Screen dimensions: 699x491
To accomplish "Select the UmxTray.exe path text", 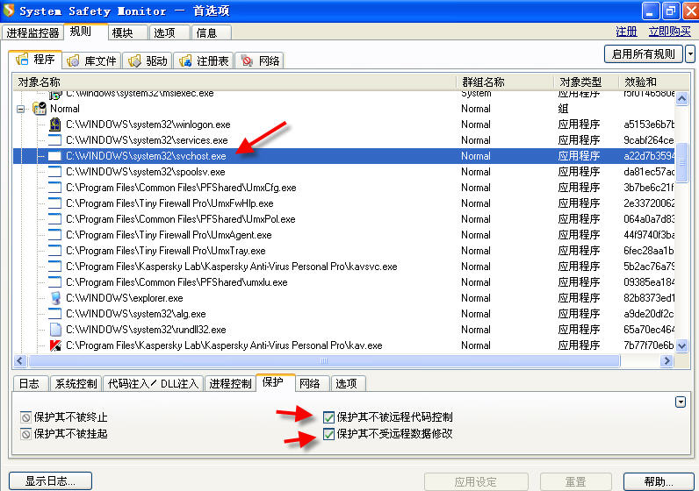I will pos(165,251).
